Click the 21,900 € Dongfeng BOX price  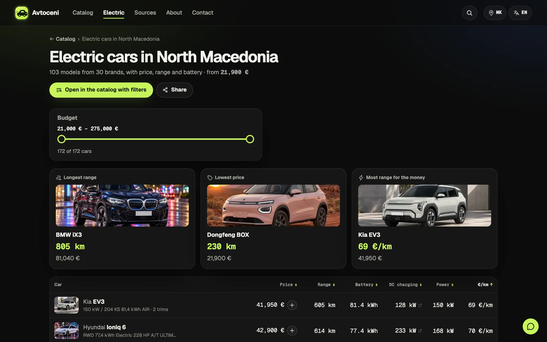pyautogui.click(x=219, y=258)
